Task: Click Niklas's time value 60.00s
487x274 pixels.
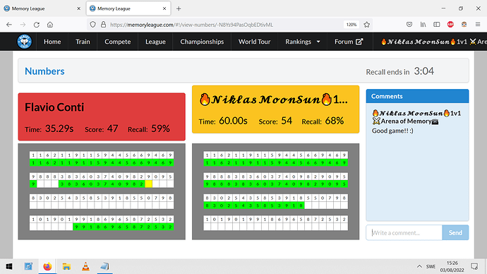Action: (x=233, y=121)
